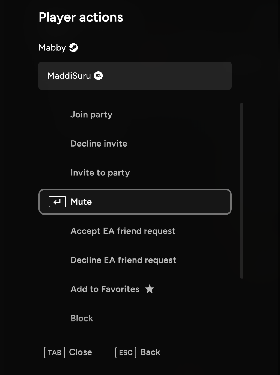Accept the EA friend request

[123, 231]
